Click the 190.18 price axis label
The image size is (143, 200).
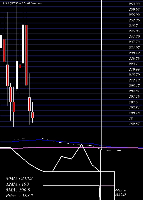point(134,113)
